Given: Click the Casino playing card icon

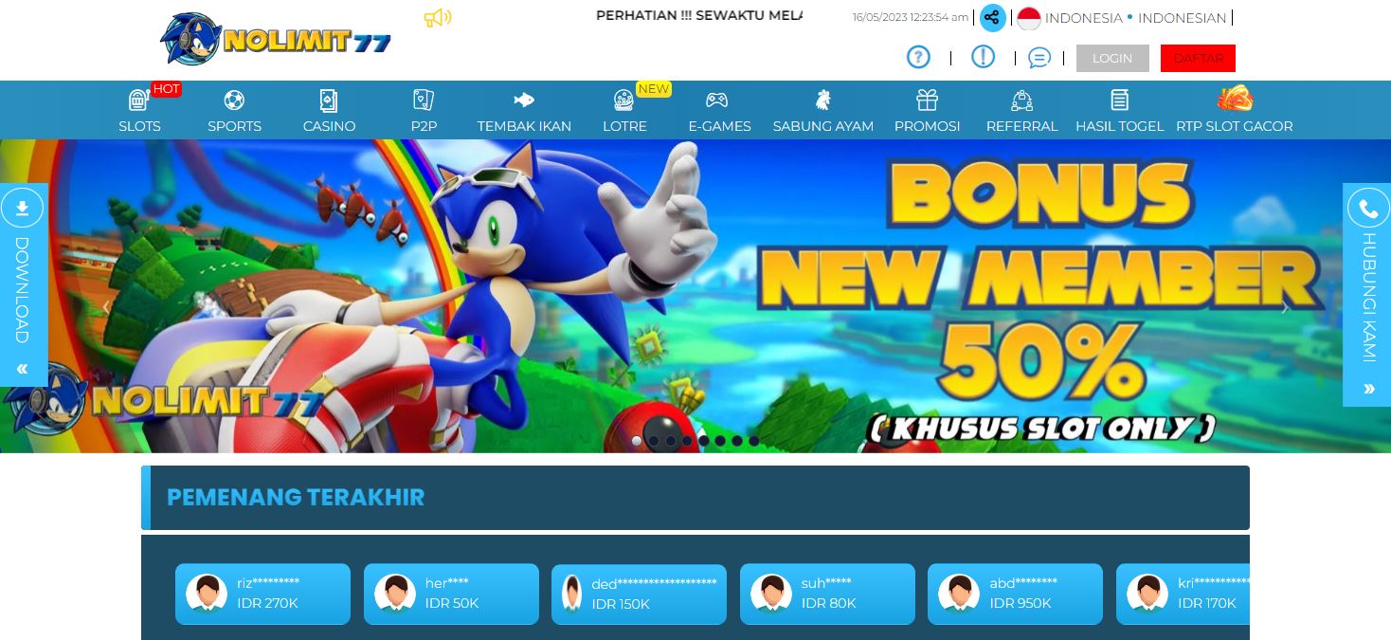Looking at the screenshot, I should pos(329,100).
